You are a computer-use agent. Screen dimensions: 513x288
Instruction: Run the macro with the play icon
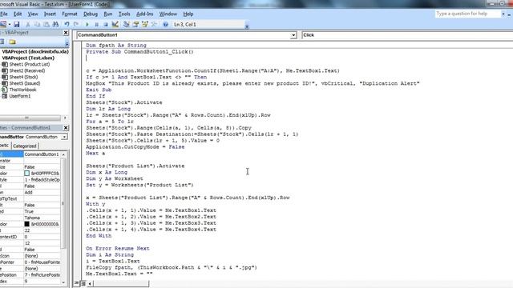click(x=87, y=24)
